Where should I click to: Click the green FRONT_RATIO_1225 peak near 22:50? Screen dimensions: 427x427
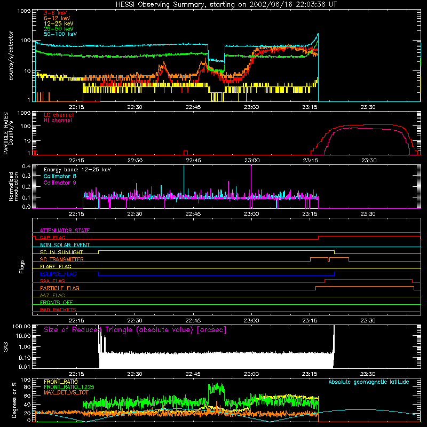[217, 389]
